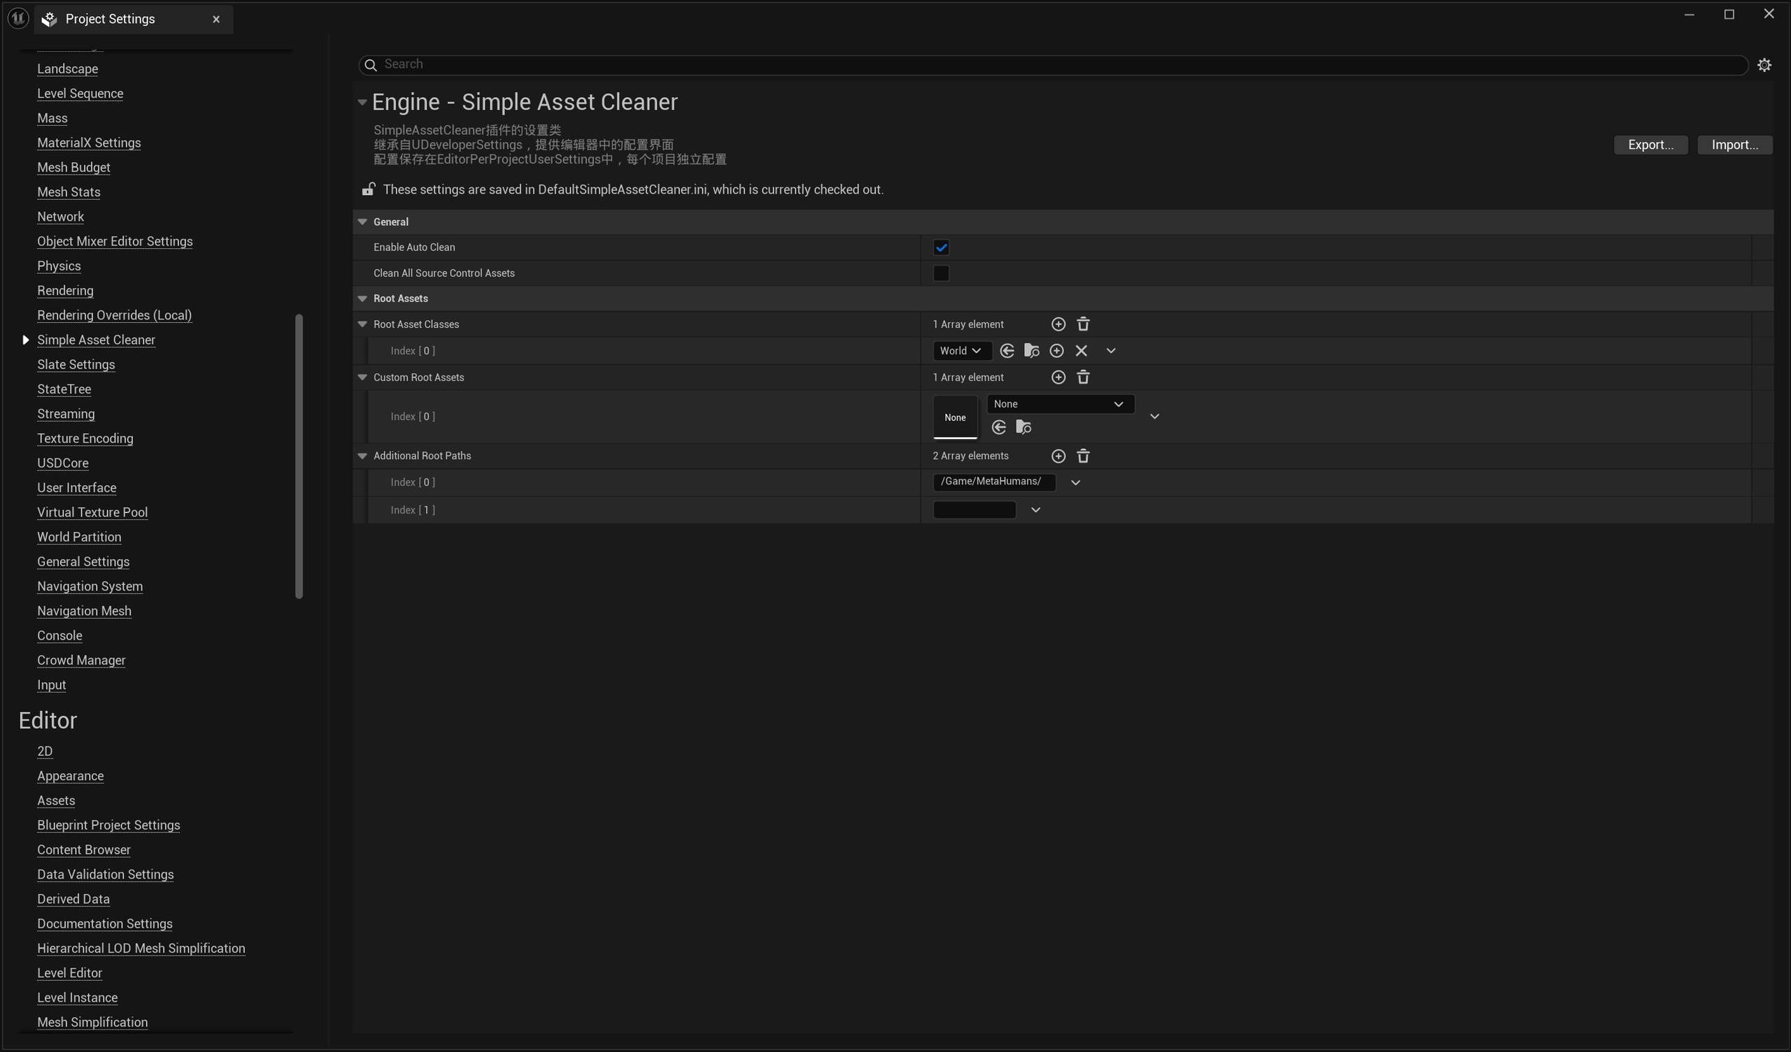Click the settings Search field
1791x1052 pixels.
[1053, 64]
